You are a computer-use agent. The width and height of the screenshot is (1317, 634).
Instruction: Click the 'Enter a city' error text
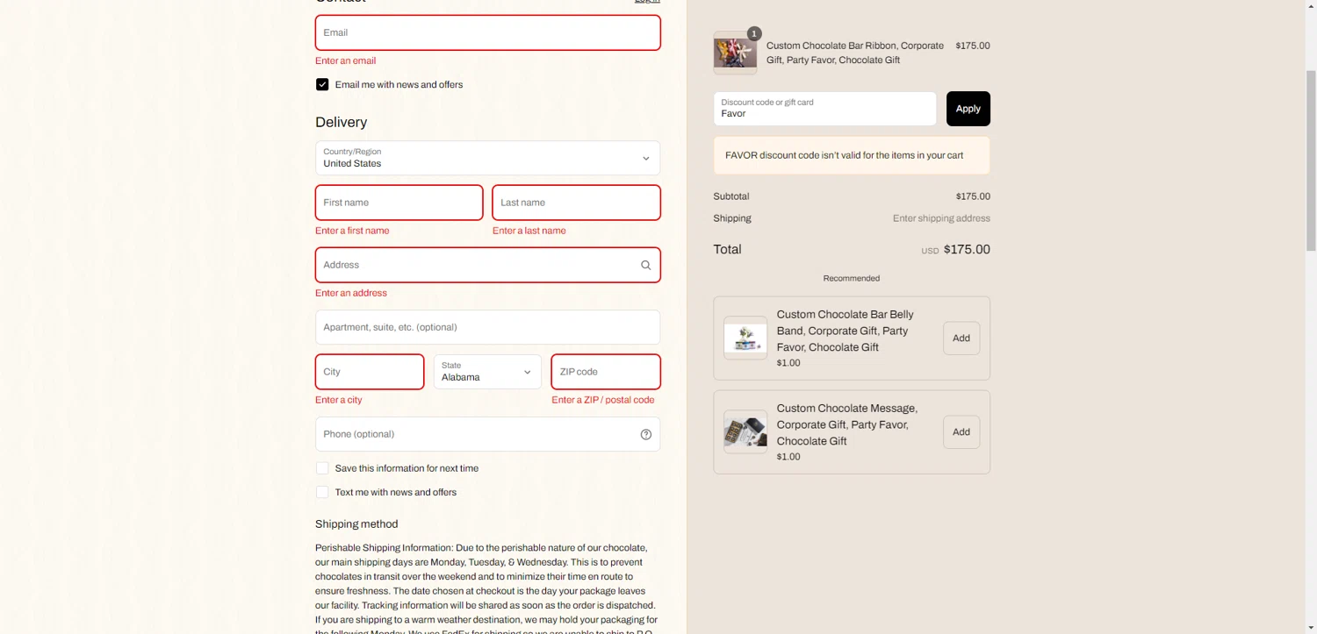[x=338, y=400]
